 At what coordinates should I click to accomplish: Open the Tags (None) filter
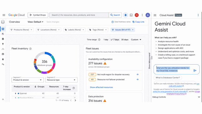(98, 30)
